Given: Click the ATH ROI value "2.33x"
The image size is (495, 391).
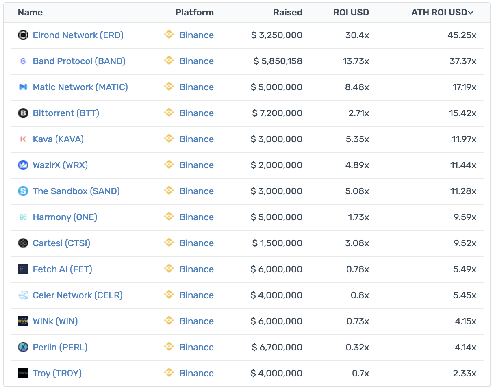Looking at the screenshot, I should (x=465, y=373).
